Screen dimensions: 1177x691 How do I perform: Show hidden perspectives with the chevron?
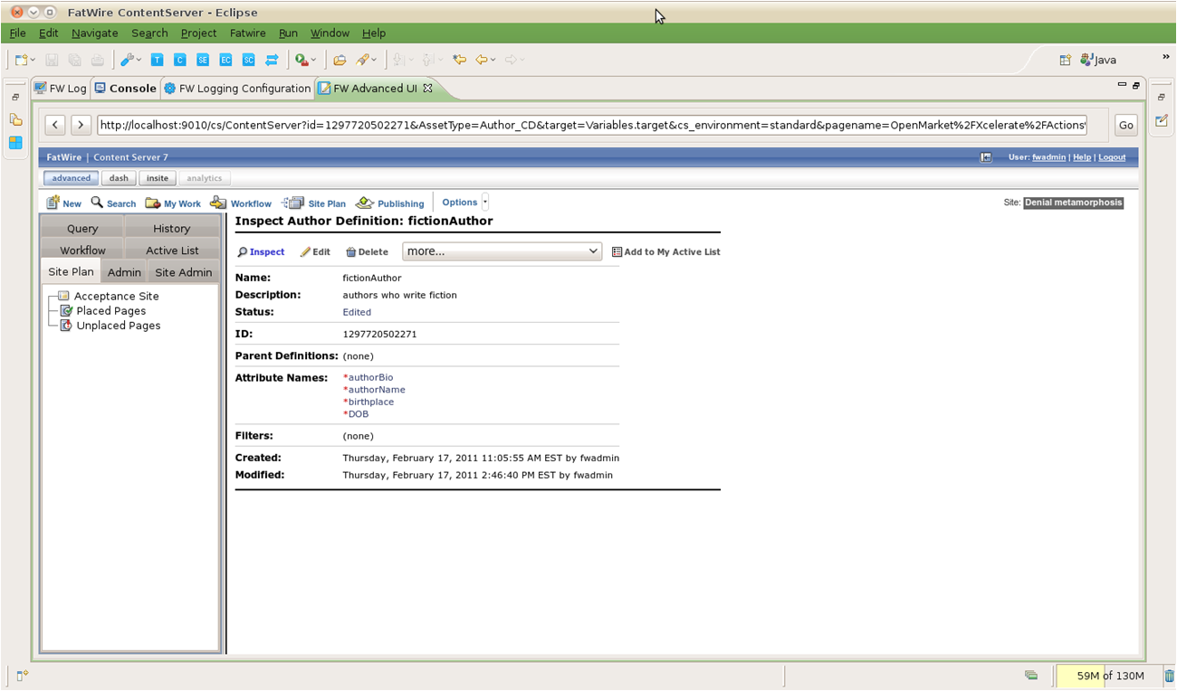pyautogui.click(x=1165, y=57)
